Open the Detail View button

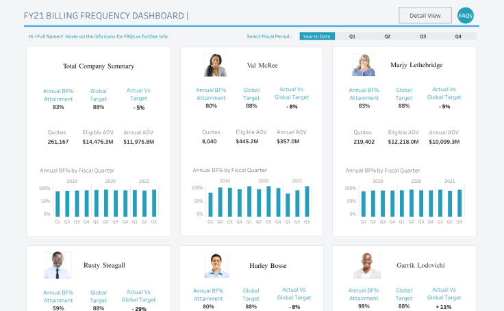(x=425, y=16)
